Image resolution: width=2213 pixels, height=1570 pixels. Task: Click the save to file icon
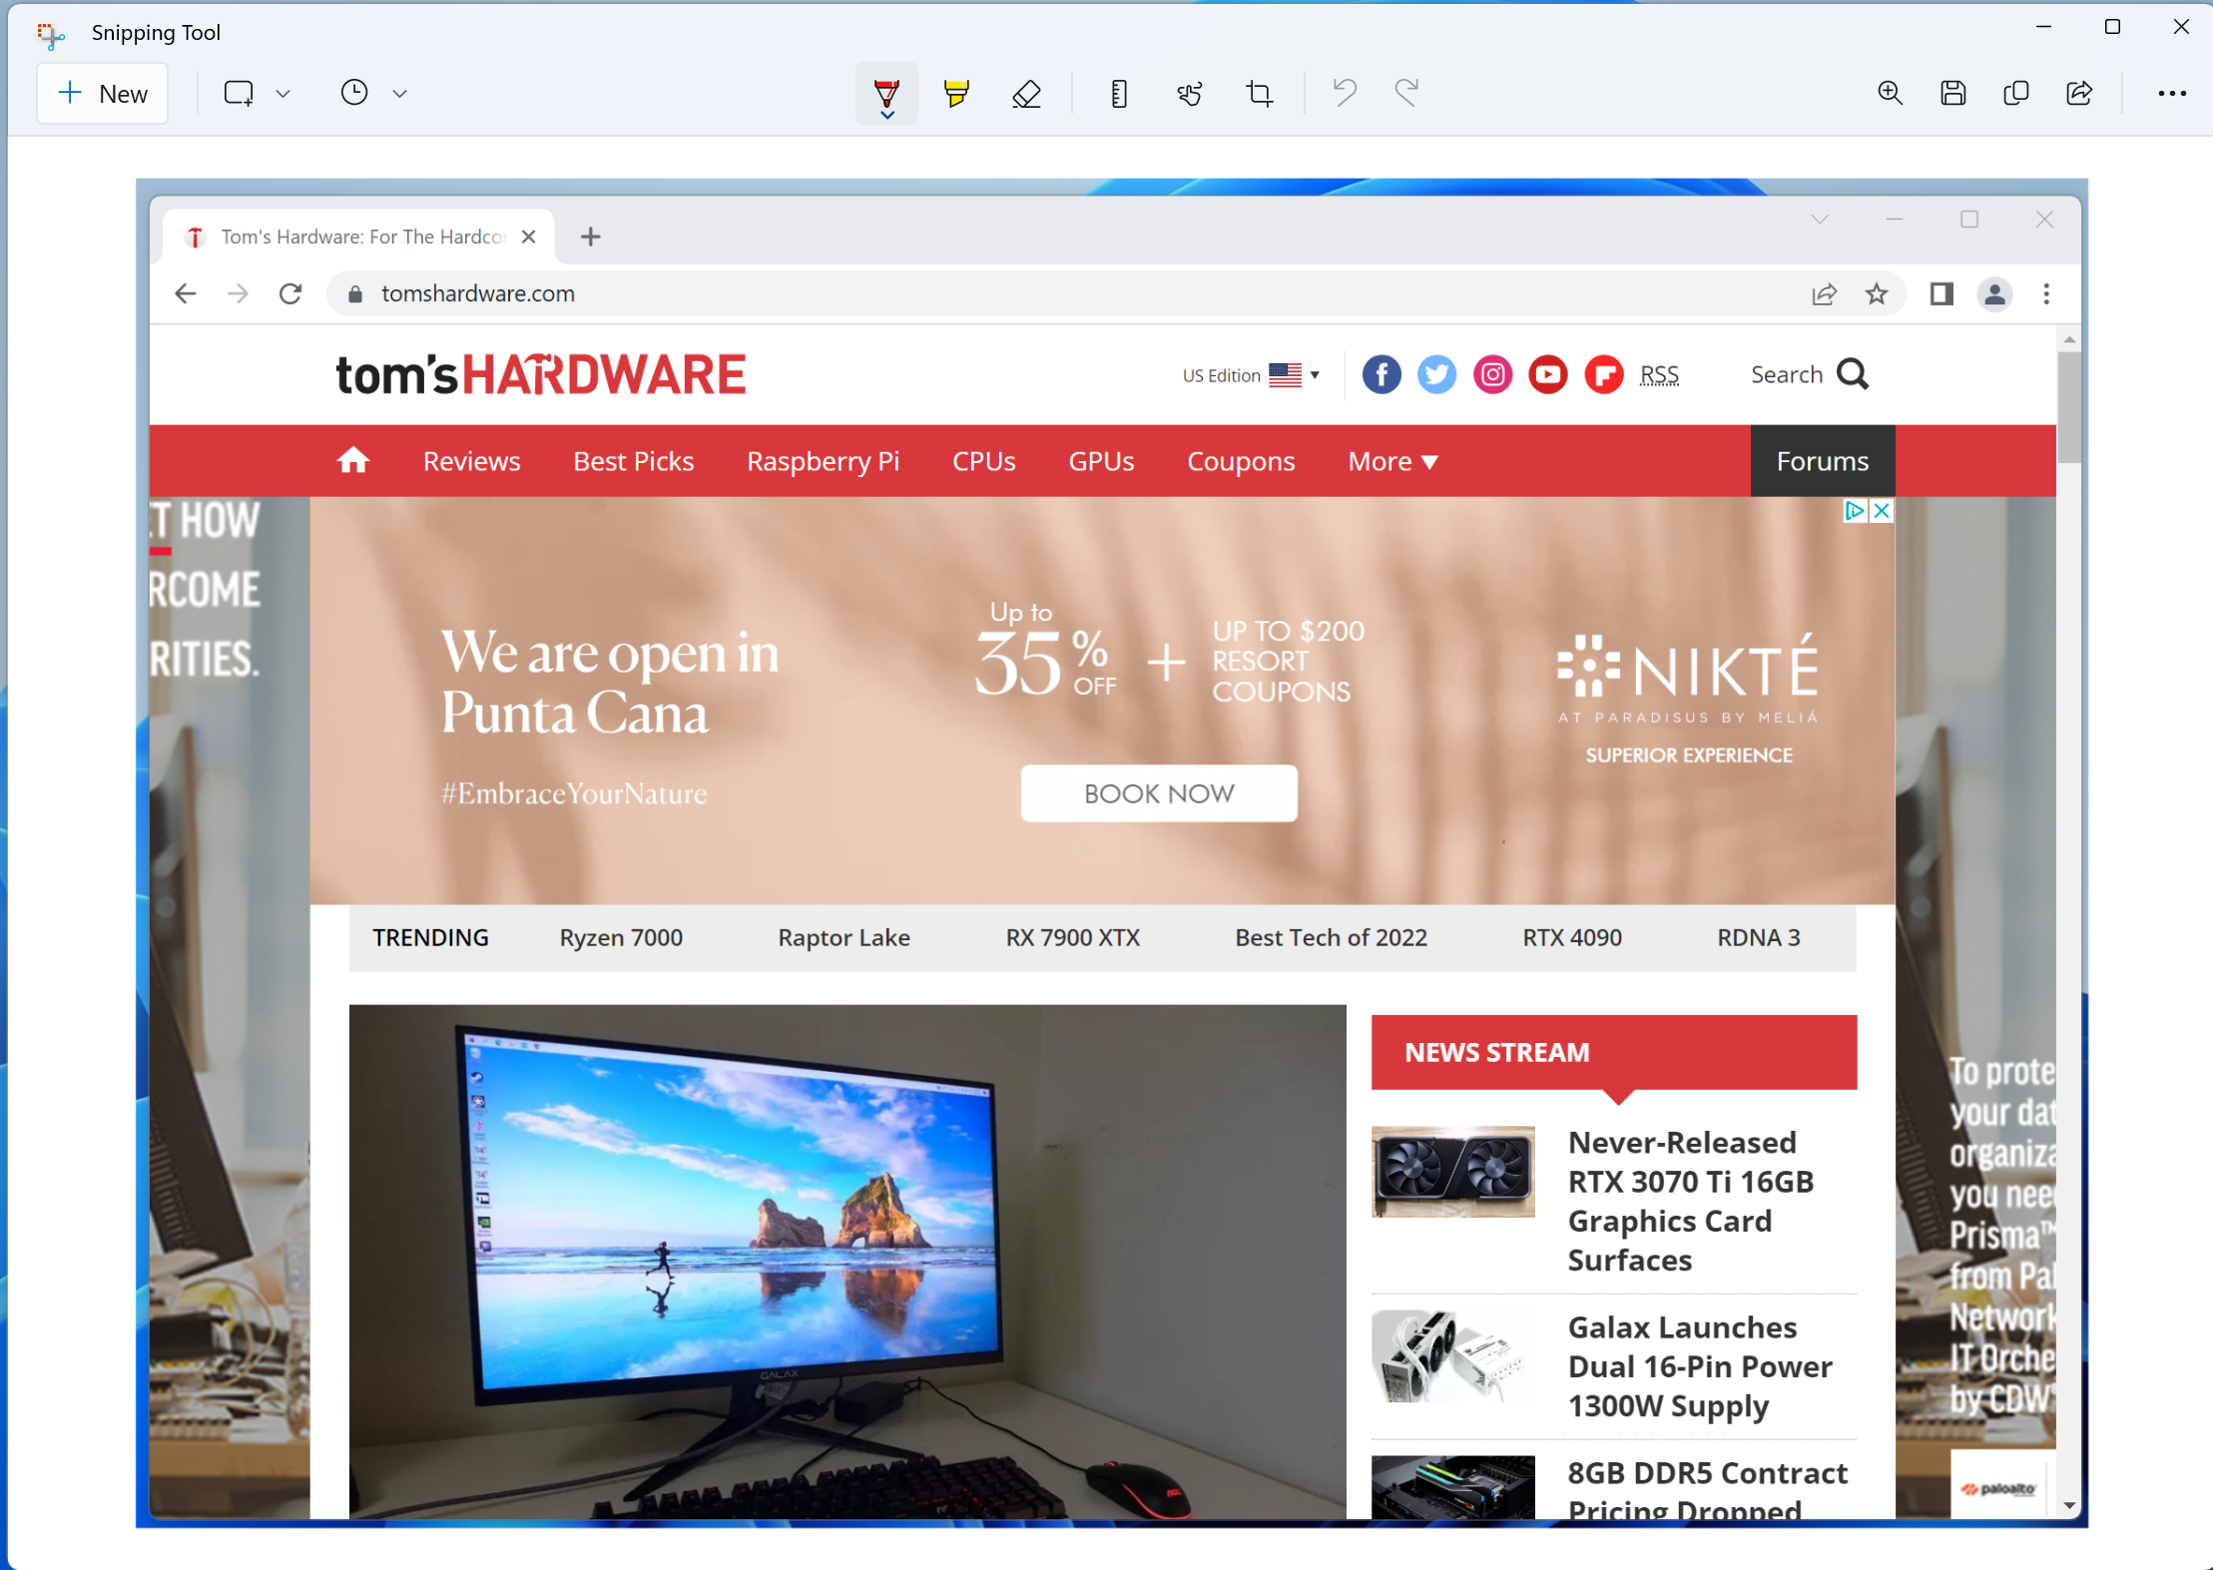(x=1954, y=94)
